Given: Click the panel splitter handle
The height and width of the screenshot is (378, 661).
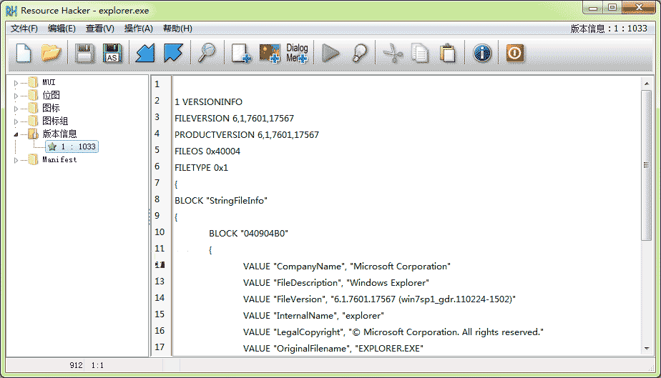Looking at the screenshot, I should click(x=150, y=217).
